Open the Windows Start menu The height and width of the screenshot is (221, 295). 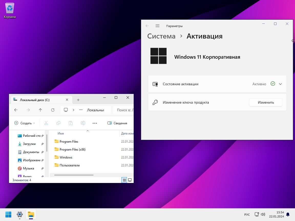click(8, 214)
